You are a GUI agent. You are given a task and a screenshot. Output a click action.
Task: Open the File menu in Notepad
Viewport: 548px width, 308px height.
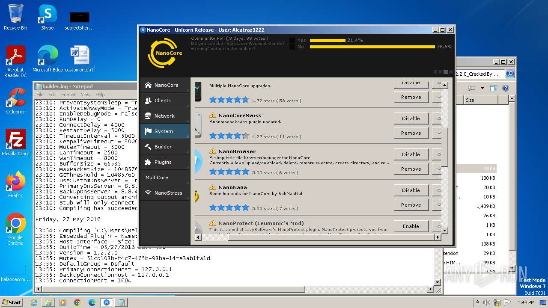point(40,95)
